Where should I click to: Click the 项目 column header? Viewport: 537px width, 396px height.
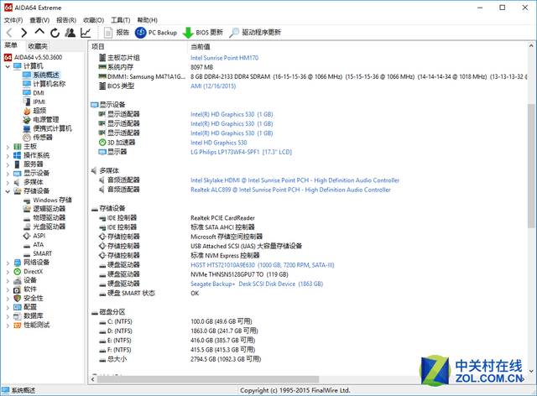tap(98, 47)
